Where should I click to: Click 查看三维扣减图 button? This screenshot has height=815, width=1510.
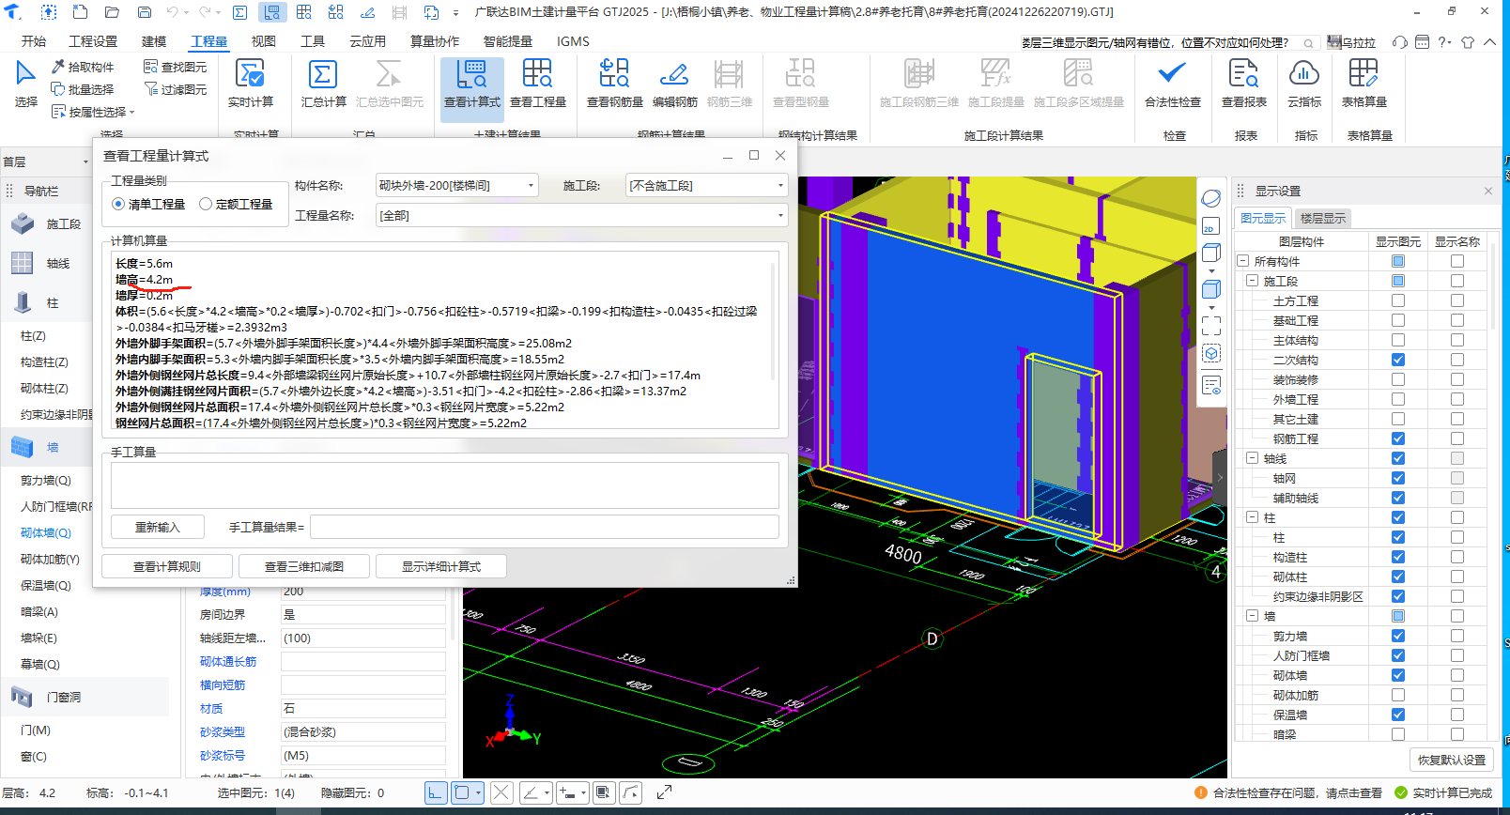[x=303, y=566]
